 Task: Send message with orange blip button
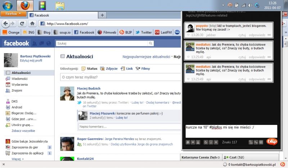(272, 141)
